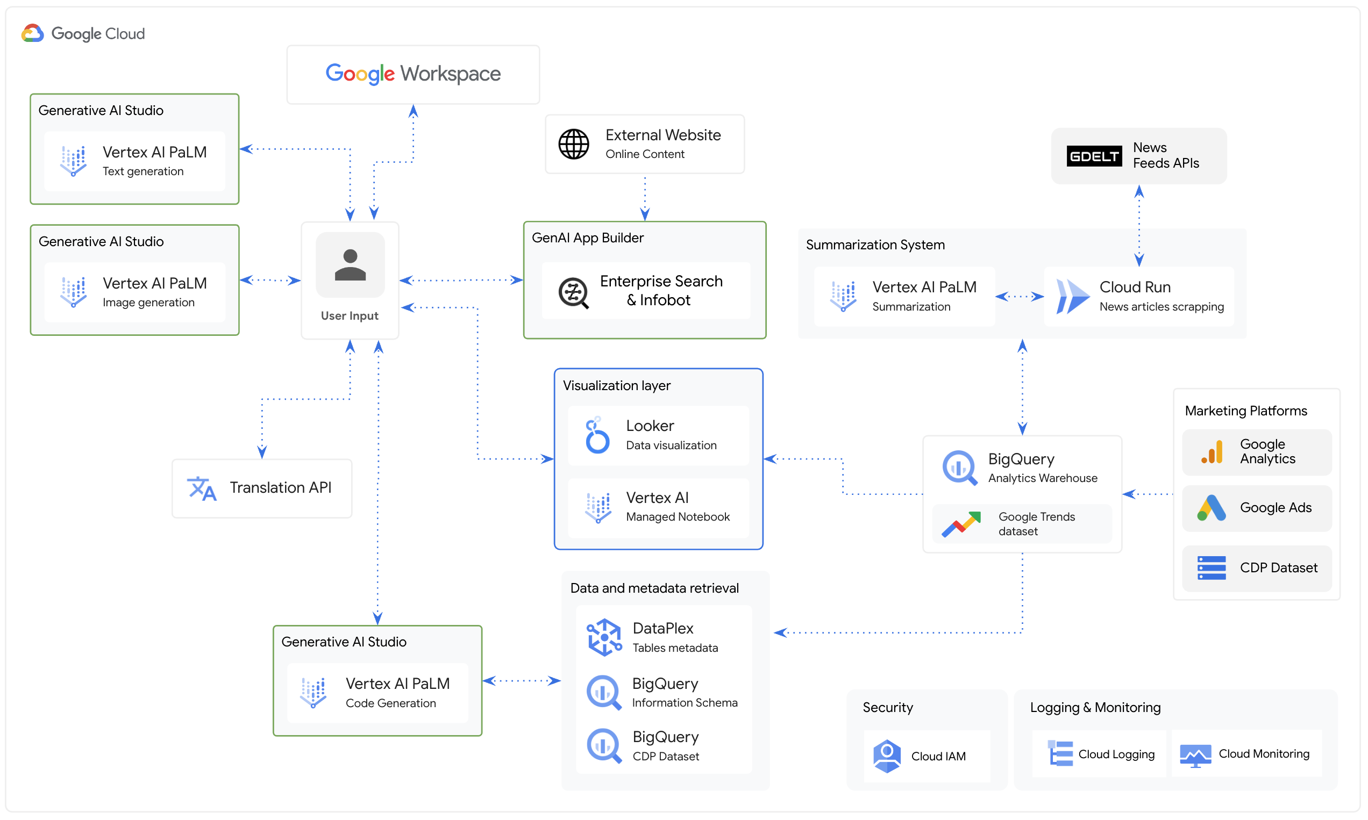The width and height of the screenshot is (1368, 820).
Task: Click 'Enterprise Search & Infobot' text
Action: 661,291
